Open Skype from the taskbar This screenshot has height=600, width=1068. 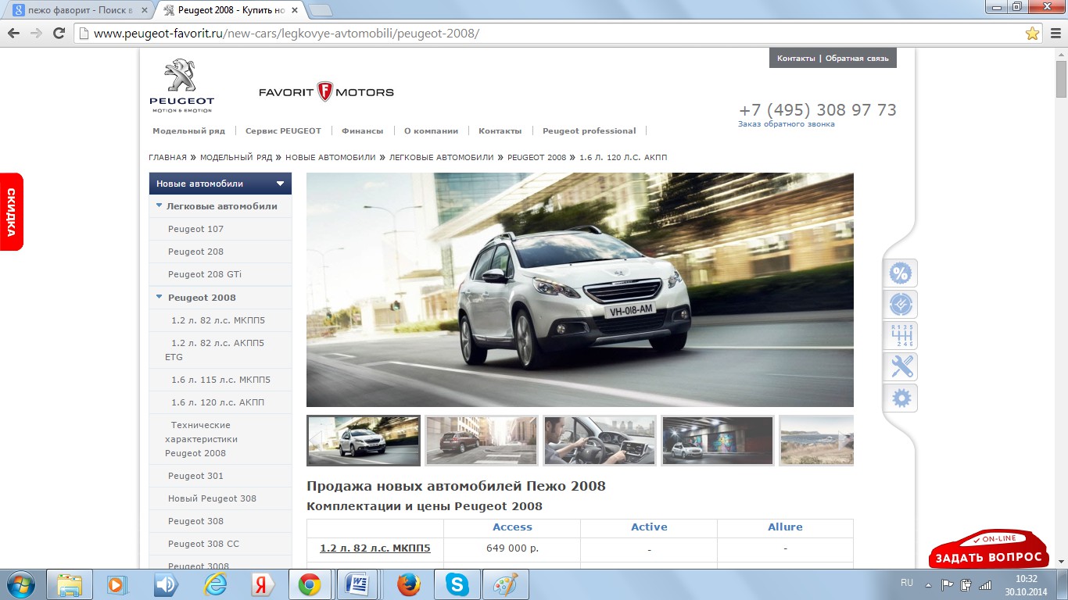pos(457,584)
